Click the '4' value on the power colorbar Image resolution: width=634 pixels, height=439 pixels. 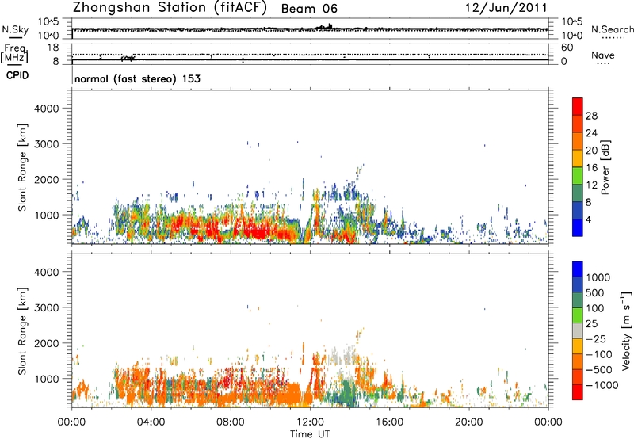pyautogui.click(x=588, y=219)
